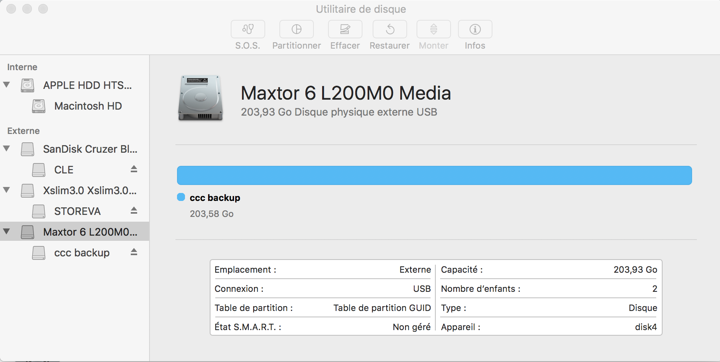
Task: Collapse the SanDisk Cruzer disk tree
Action: [x=7, y=149]
